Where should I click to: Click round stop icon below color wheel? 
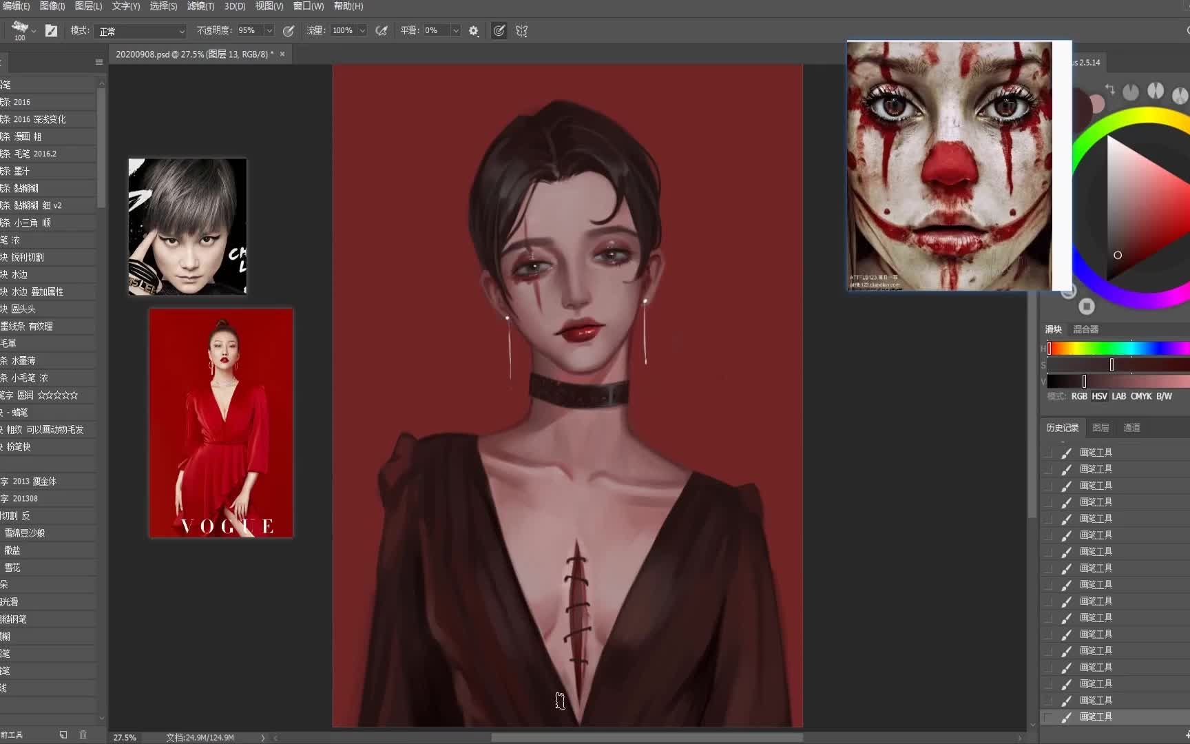pyautogui.click(x=1087, y=306)
